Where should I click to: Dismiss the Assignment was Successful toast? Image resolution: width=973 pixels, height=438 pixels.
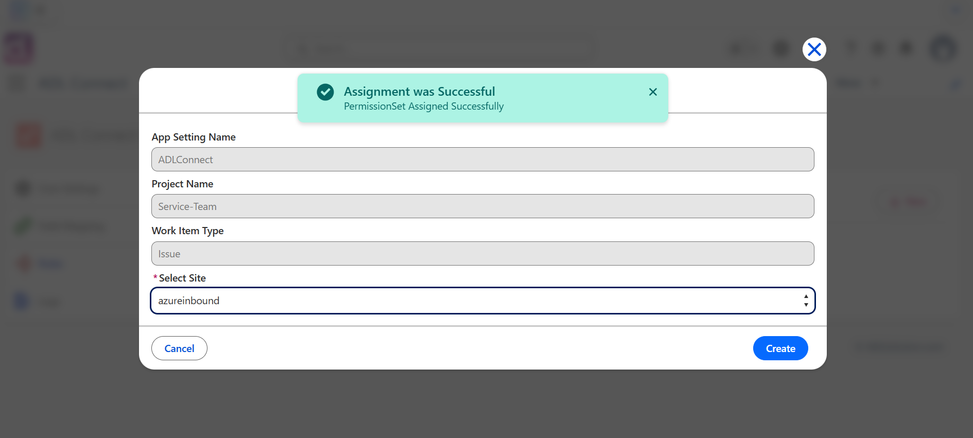(x=653, y=92)
